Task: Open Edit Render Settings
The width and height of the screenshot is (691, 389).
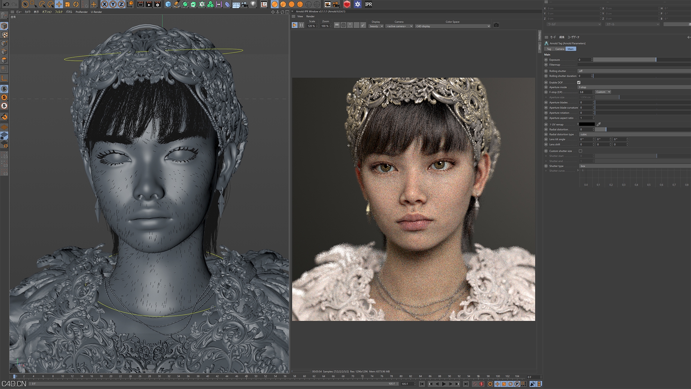Action: [x=158, y=4]
